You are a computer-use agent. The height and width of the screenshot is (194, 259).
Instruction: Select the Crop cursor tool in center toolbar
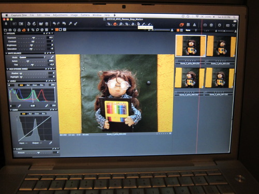point(127,24)
